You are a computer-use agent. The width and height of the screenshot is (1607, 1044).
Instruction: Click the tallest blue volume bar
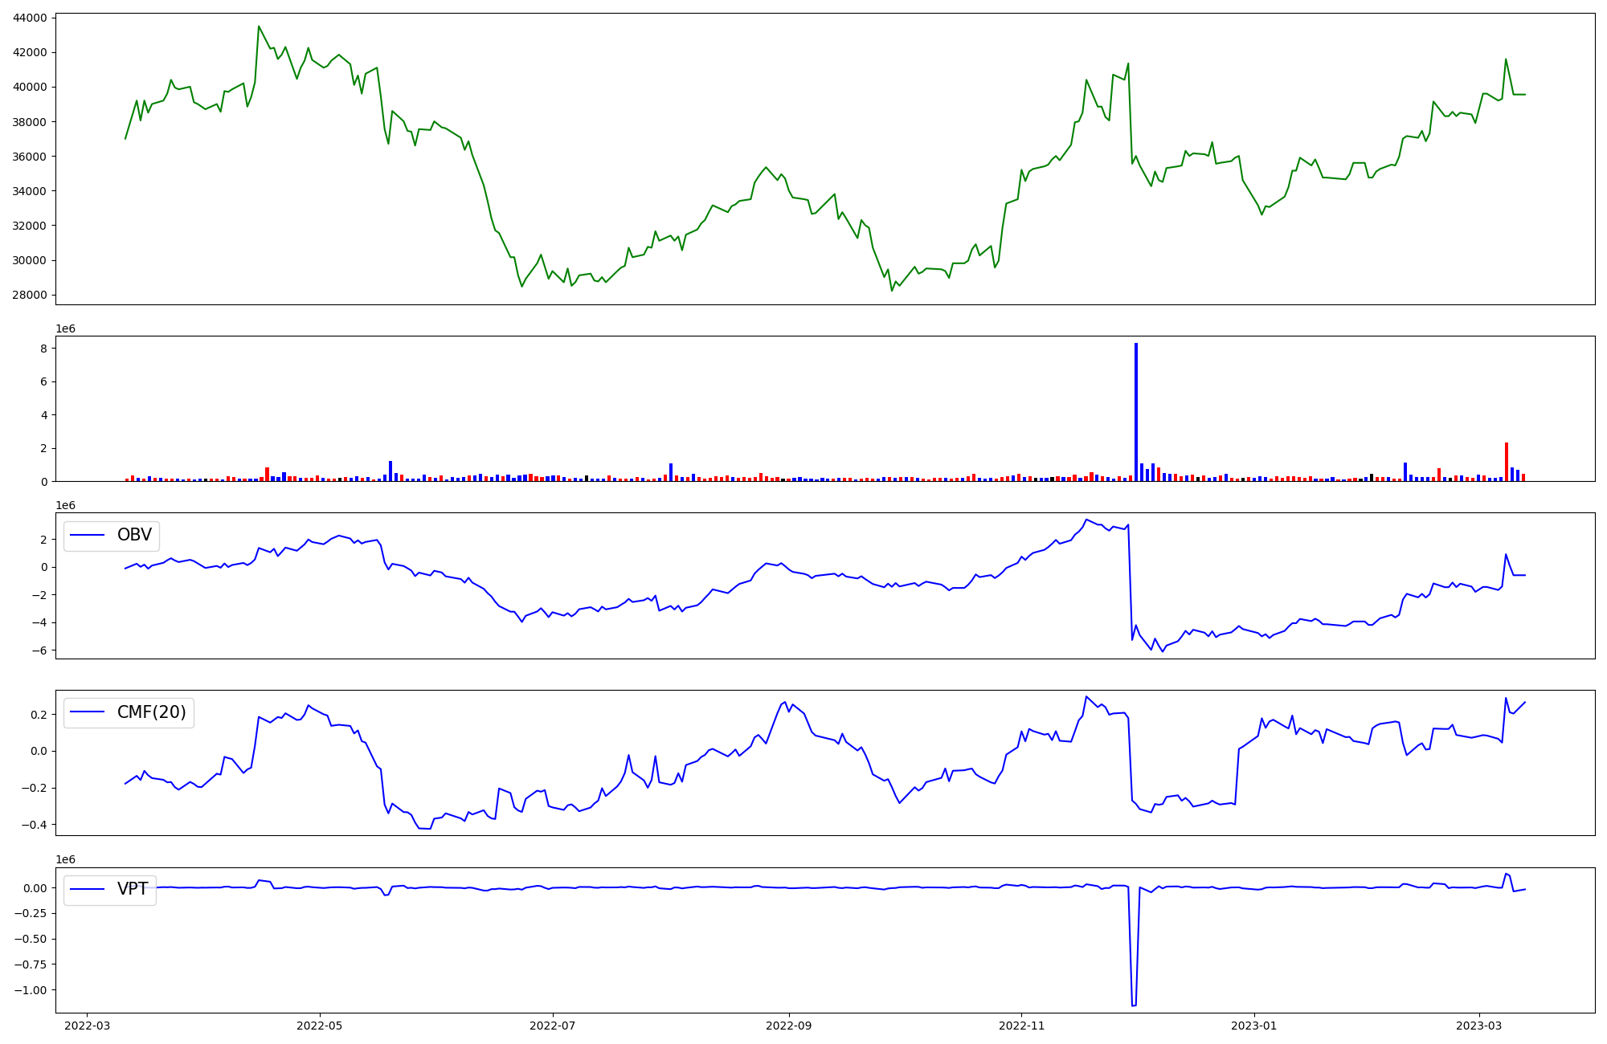[1135, 410]
